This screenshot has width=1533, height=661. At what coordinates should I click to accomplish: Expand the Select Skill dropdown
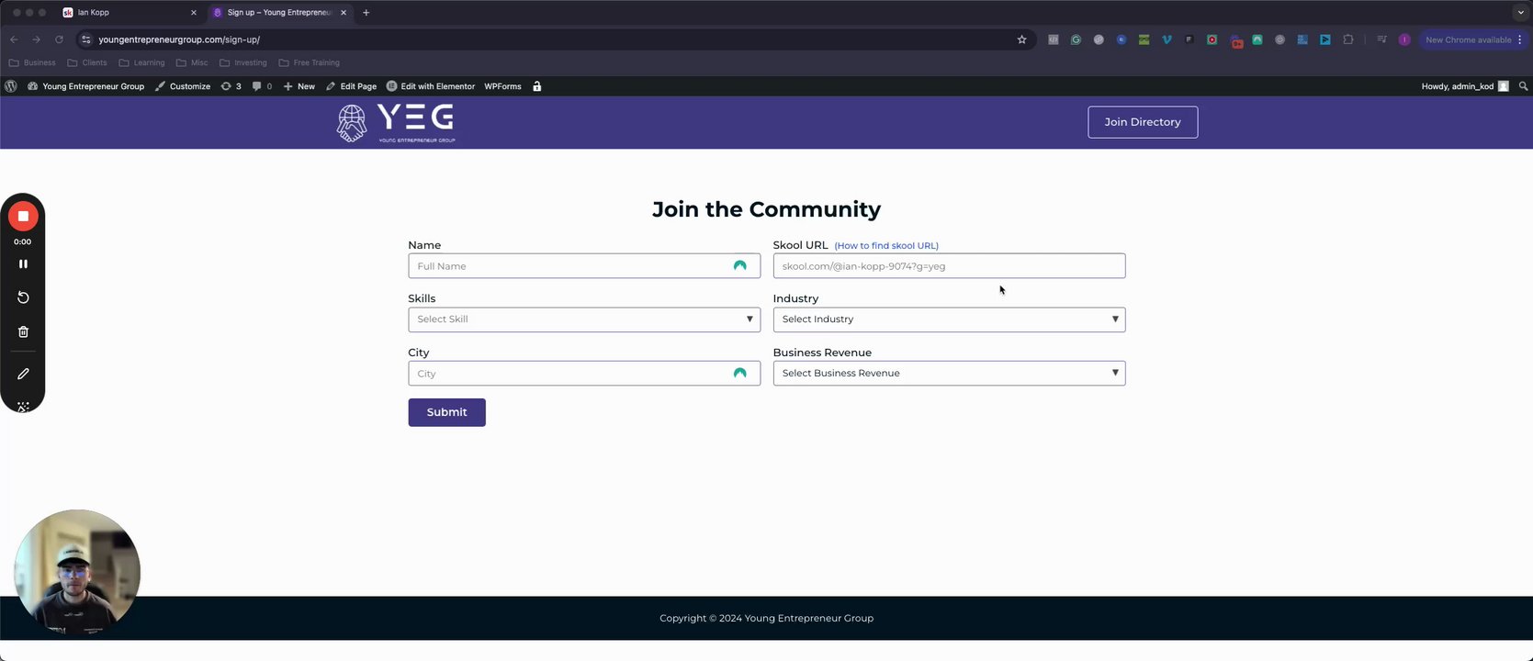(584, 319)
